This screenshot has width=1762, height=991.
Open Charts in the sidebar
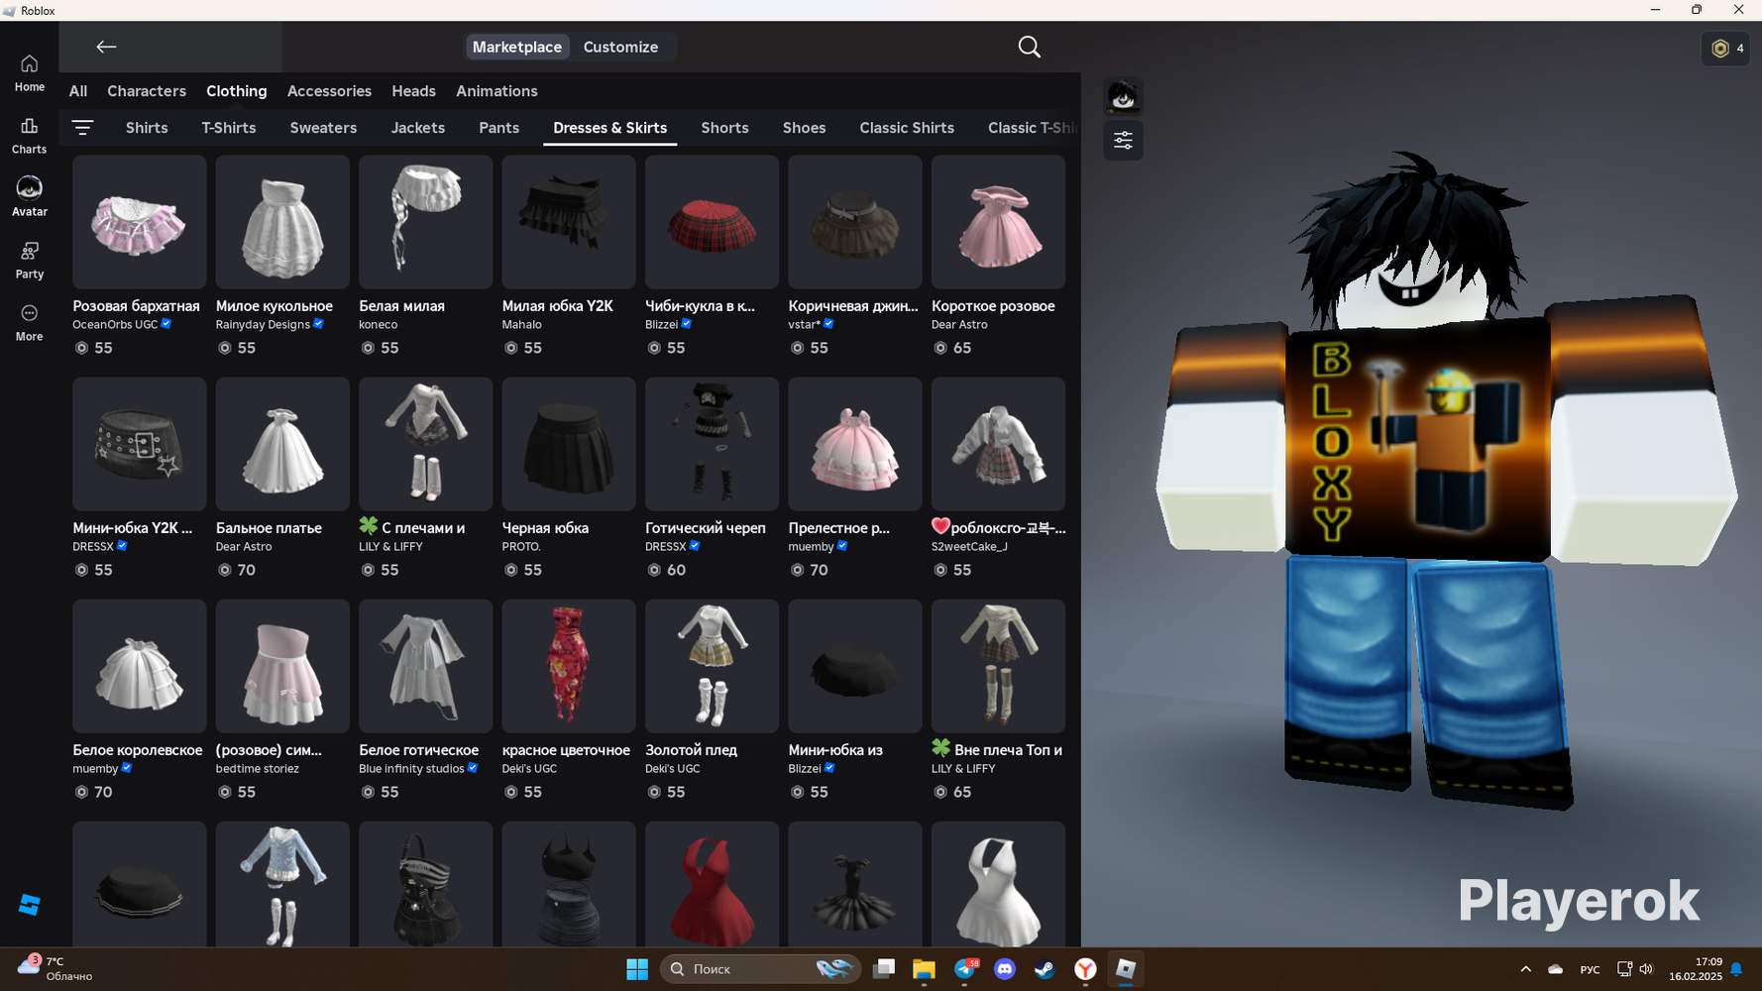(x=29, y=136)
